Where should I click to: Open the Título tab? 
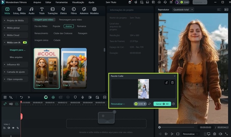point(42,11)
